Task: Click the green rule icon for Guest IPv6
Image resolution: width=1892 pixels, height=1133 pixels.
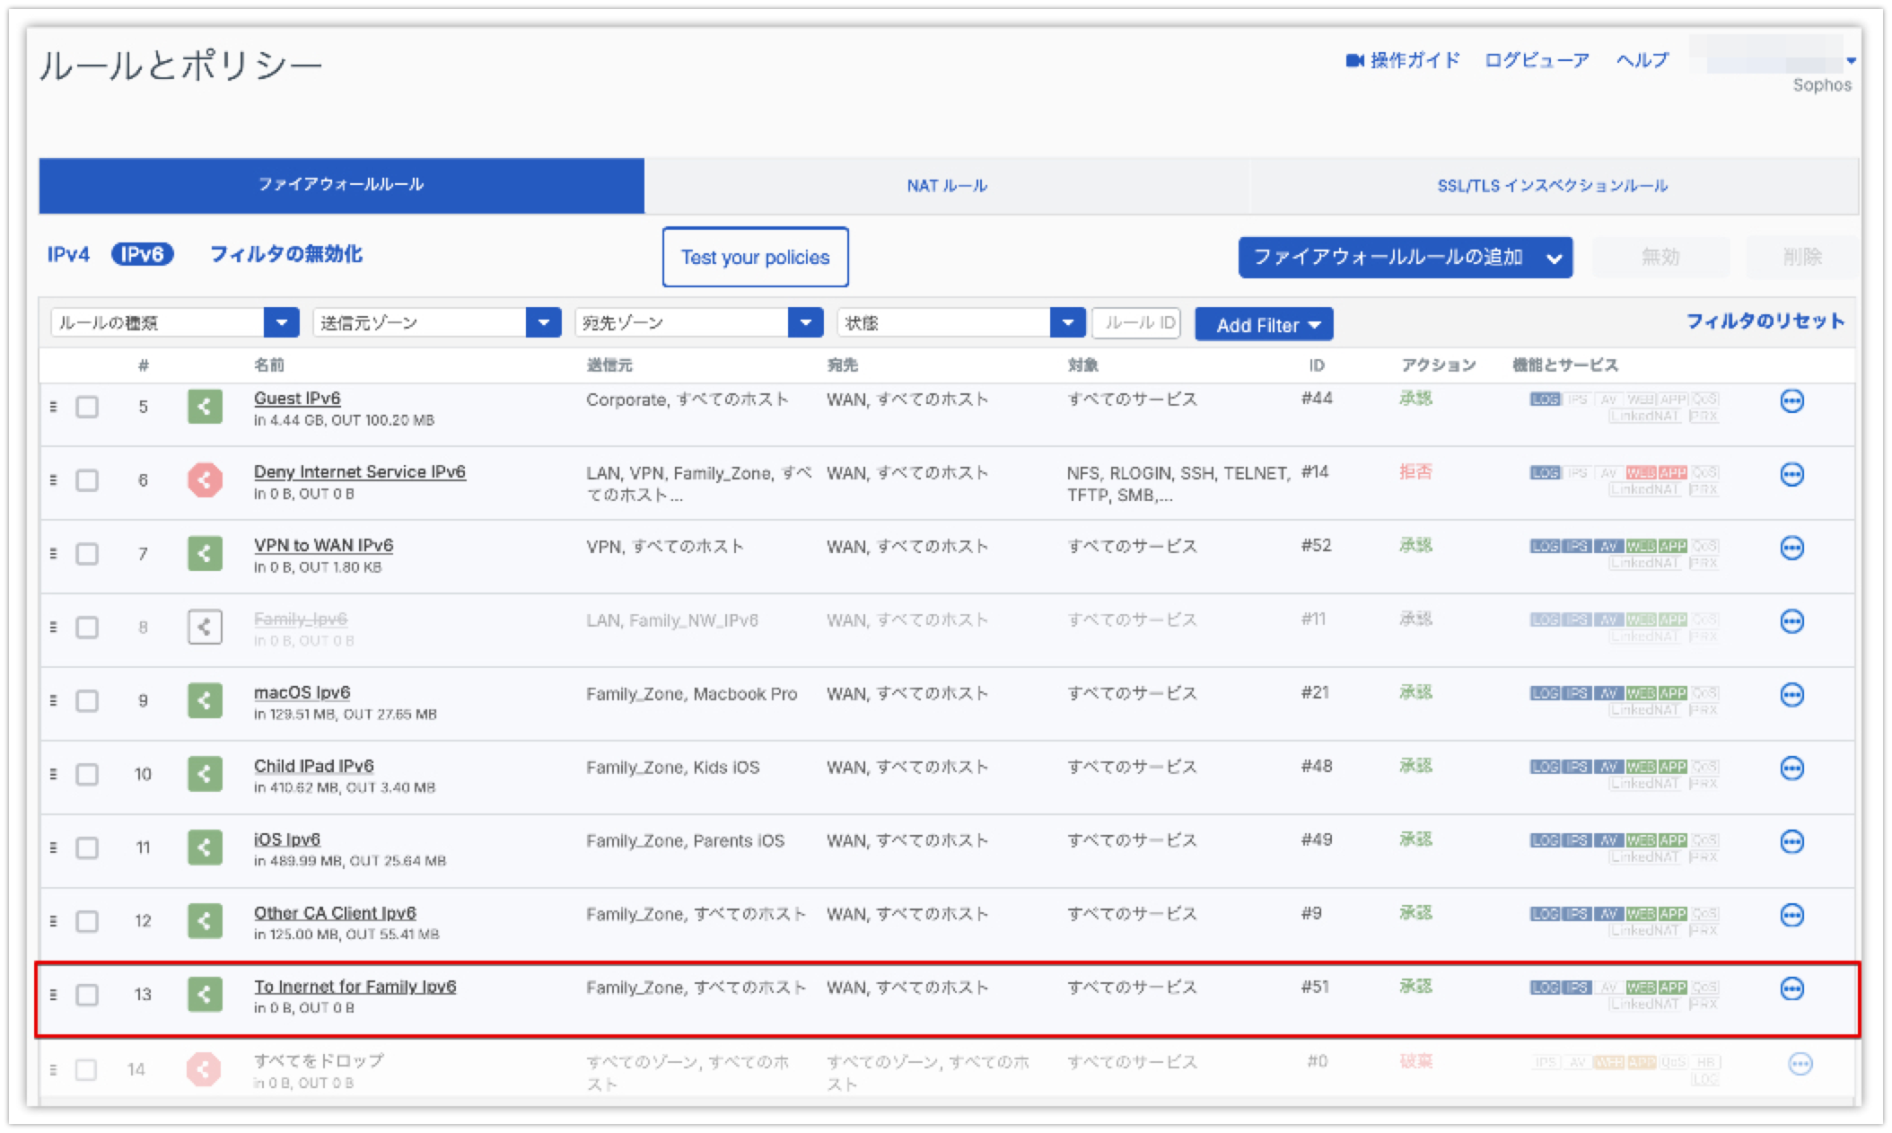Action: pyautogui.click(x=205, y=407)
